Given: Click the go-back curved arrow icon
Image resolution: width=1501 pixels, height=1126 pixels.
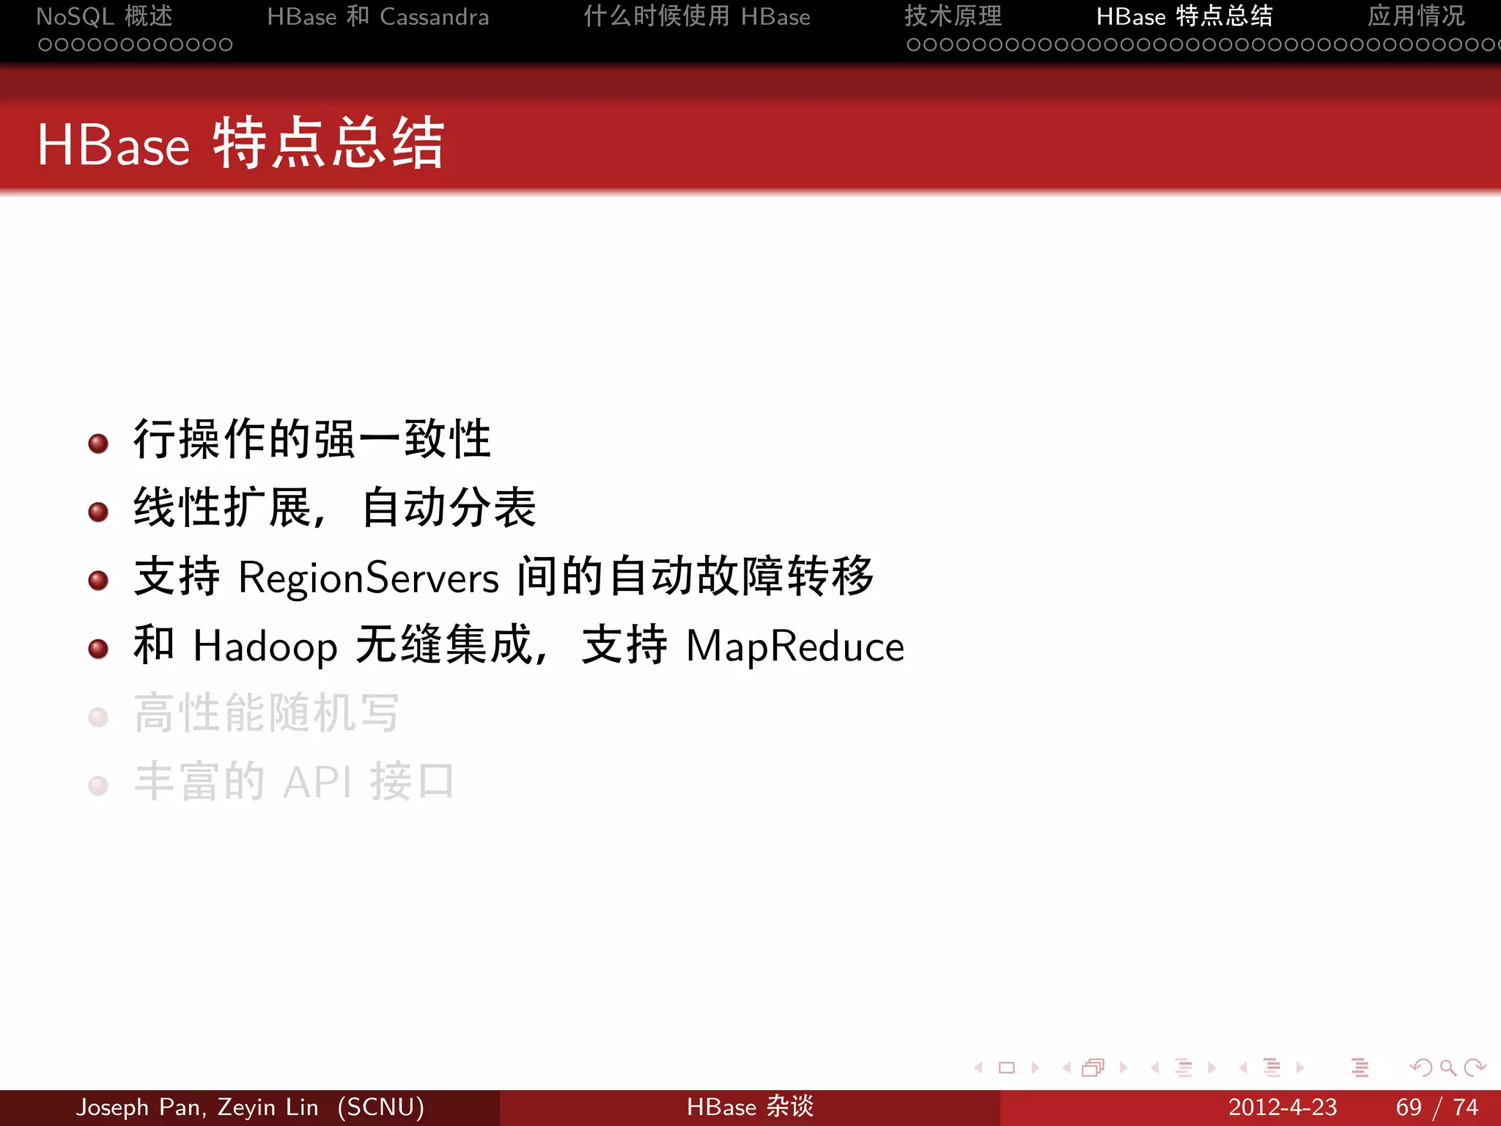Looking at the screenshot, I should click(1421, 1067).
